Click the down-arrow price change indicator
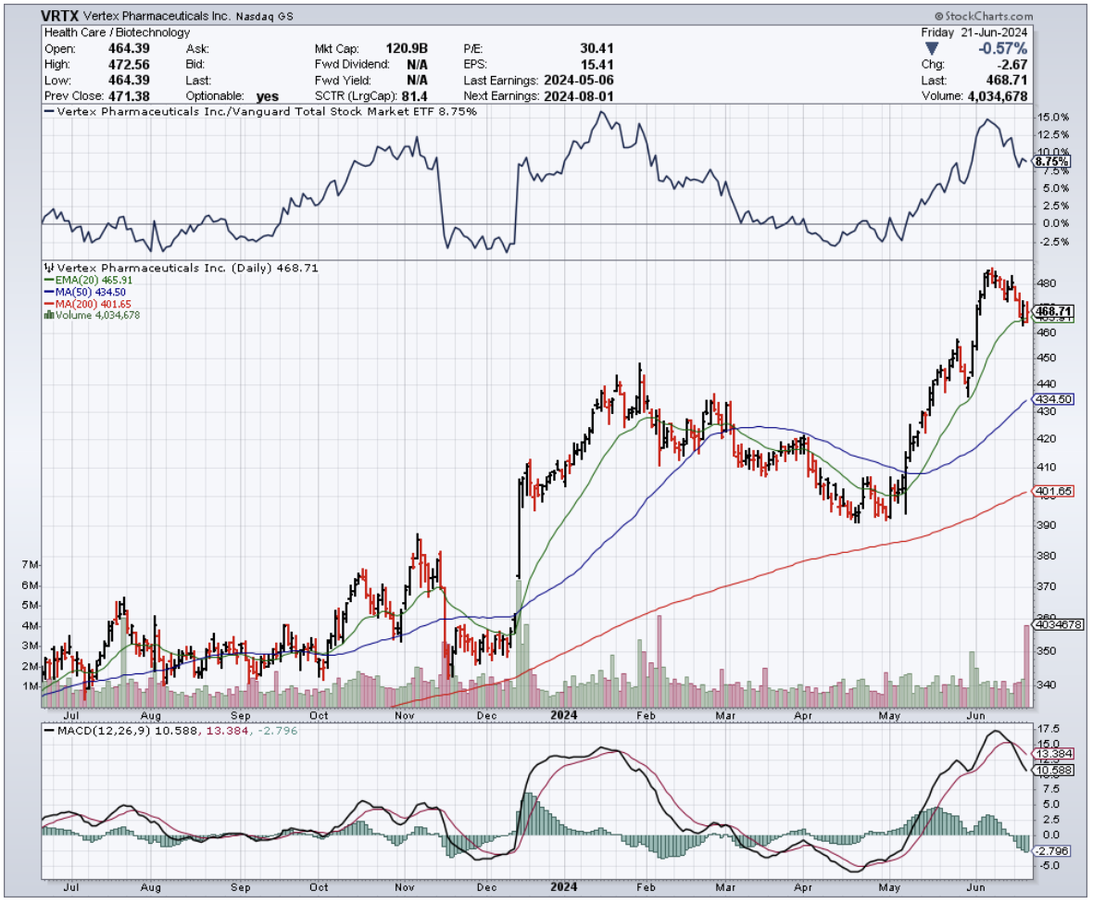The width and height of the screenshot is (1093, 904). (x=932, y=48)
